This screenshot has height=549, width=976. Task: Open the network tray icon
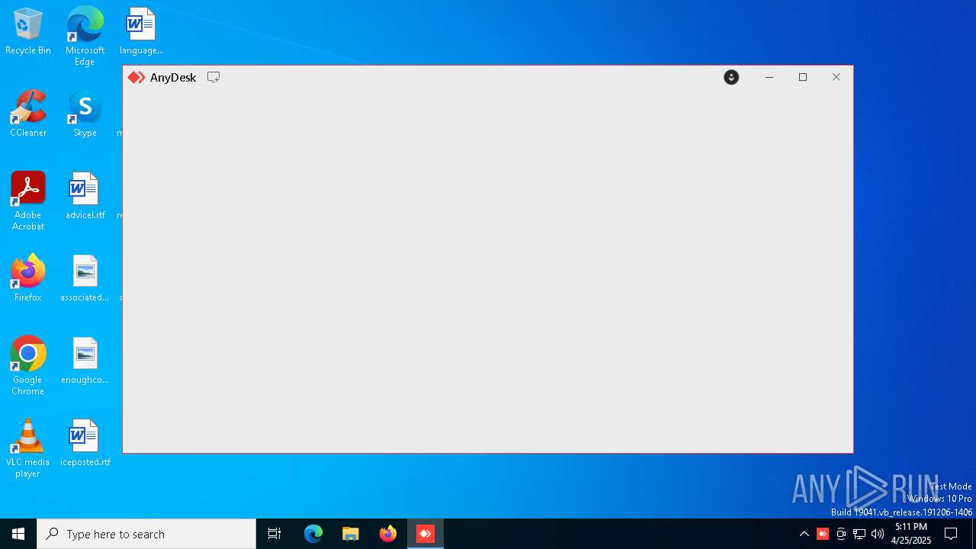click(859, 534)
